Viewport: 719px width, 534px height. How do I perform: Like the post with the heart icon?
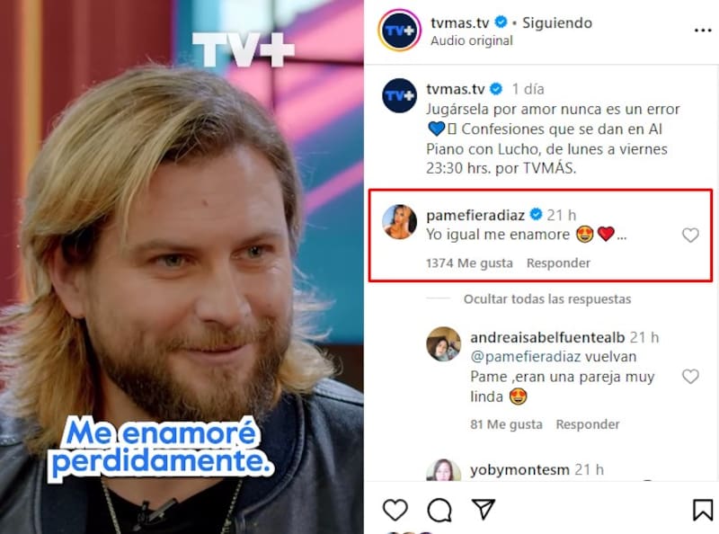click(x=395, y=510)
